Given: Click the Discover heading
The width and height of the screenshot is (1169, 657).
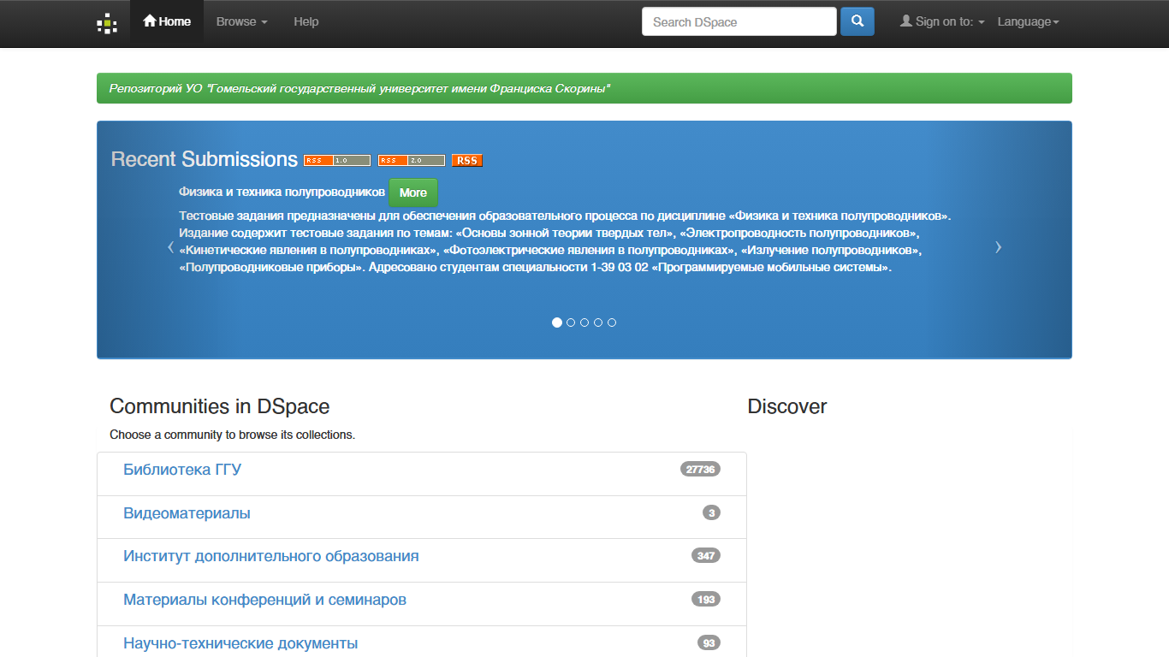Looking at the screenshot, I should coord(787,406).
